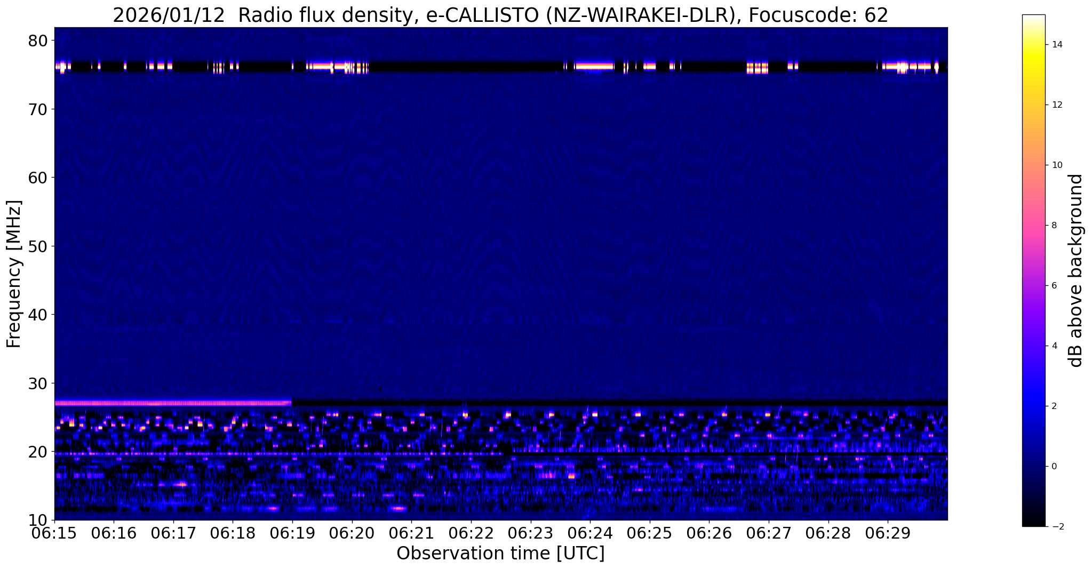Viewport: 1092px width, 569px height.
Task: Click the plot title text
Action: coord(500,15)
